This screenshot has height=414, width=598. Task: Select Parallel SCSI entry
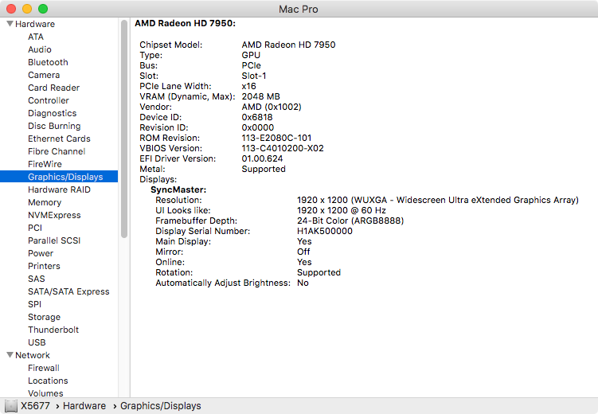pos(54,240)
